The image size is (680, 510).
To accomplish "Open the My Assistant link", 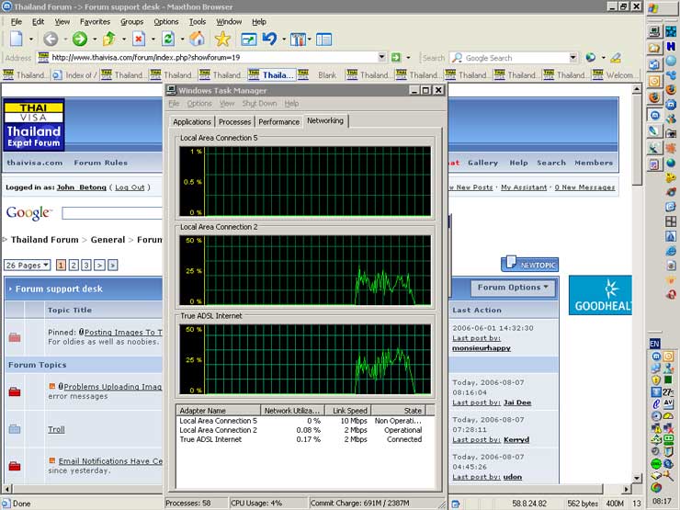I will pyautogui.click(x=524, y=187).
